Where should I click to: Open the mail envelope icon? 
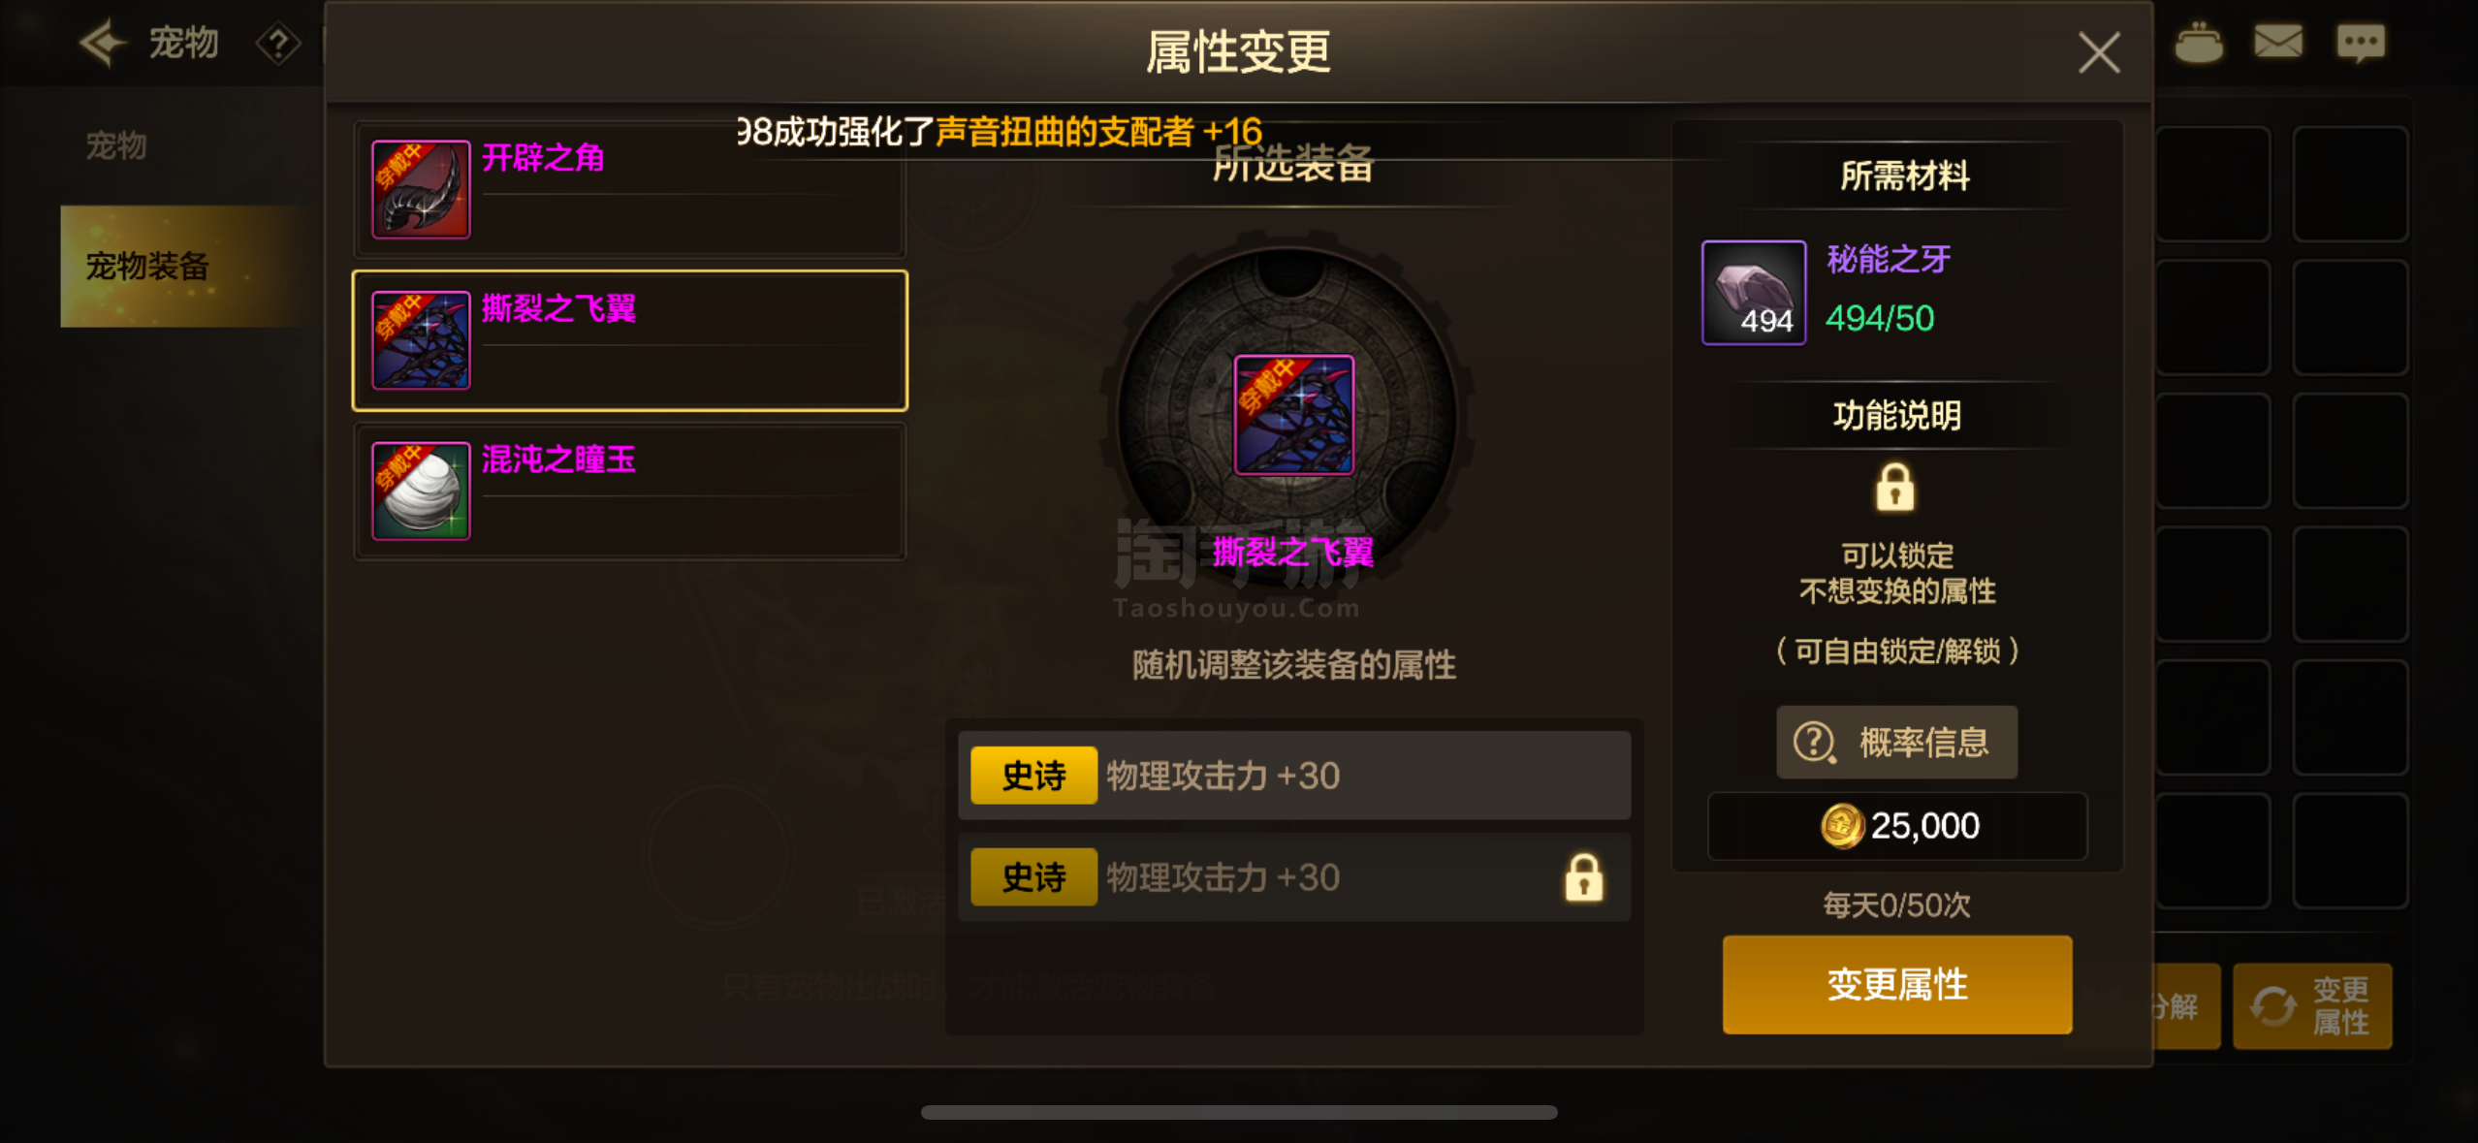coord(2277,42)
